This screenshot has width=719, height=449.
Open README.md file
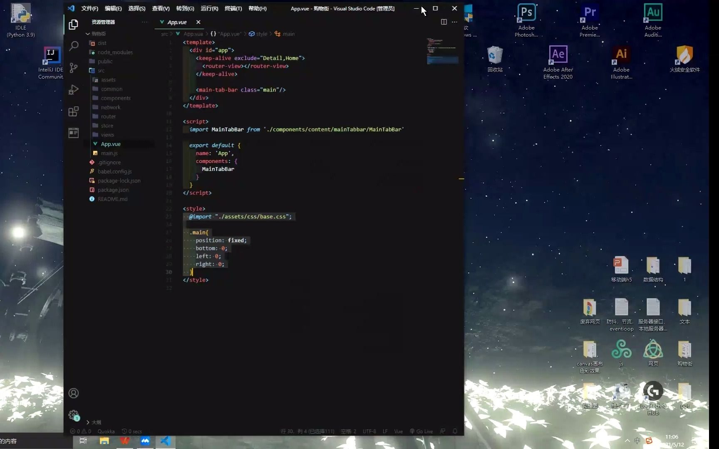tap(112, 199)
